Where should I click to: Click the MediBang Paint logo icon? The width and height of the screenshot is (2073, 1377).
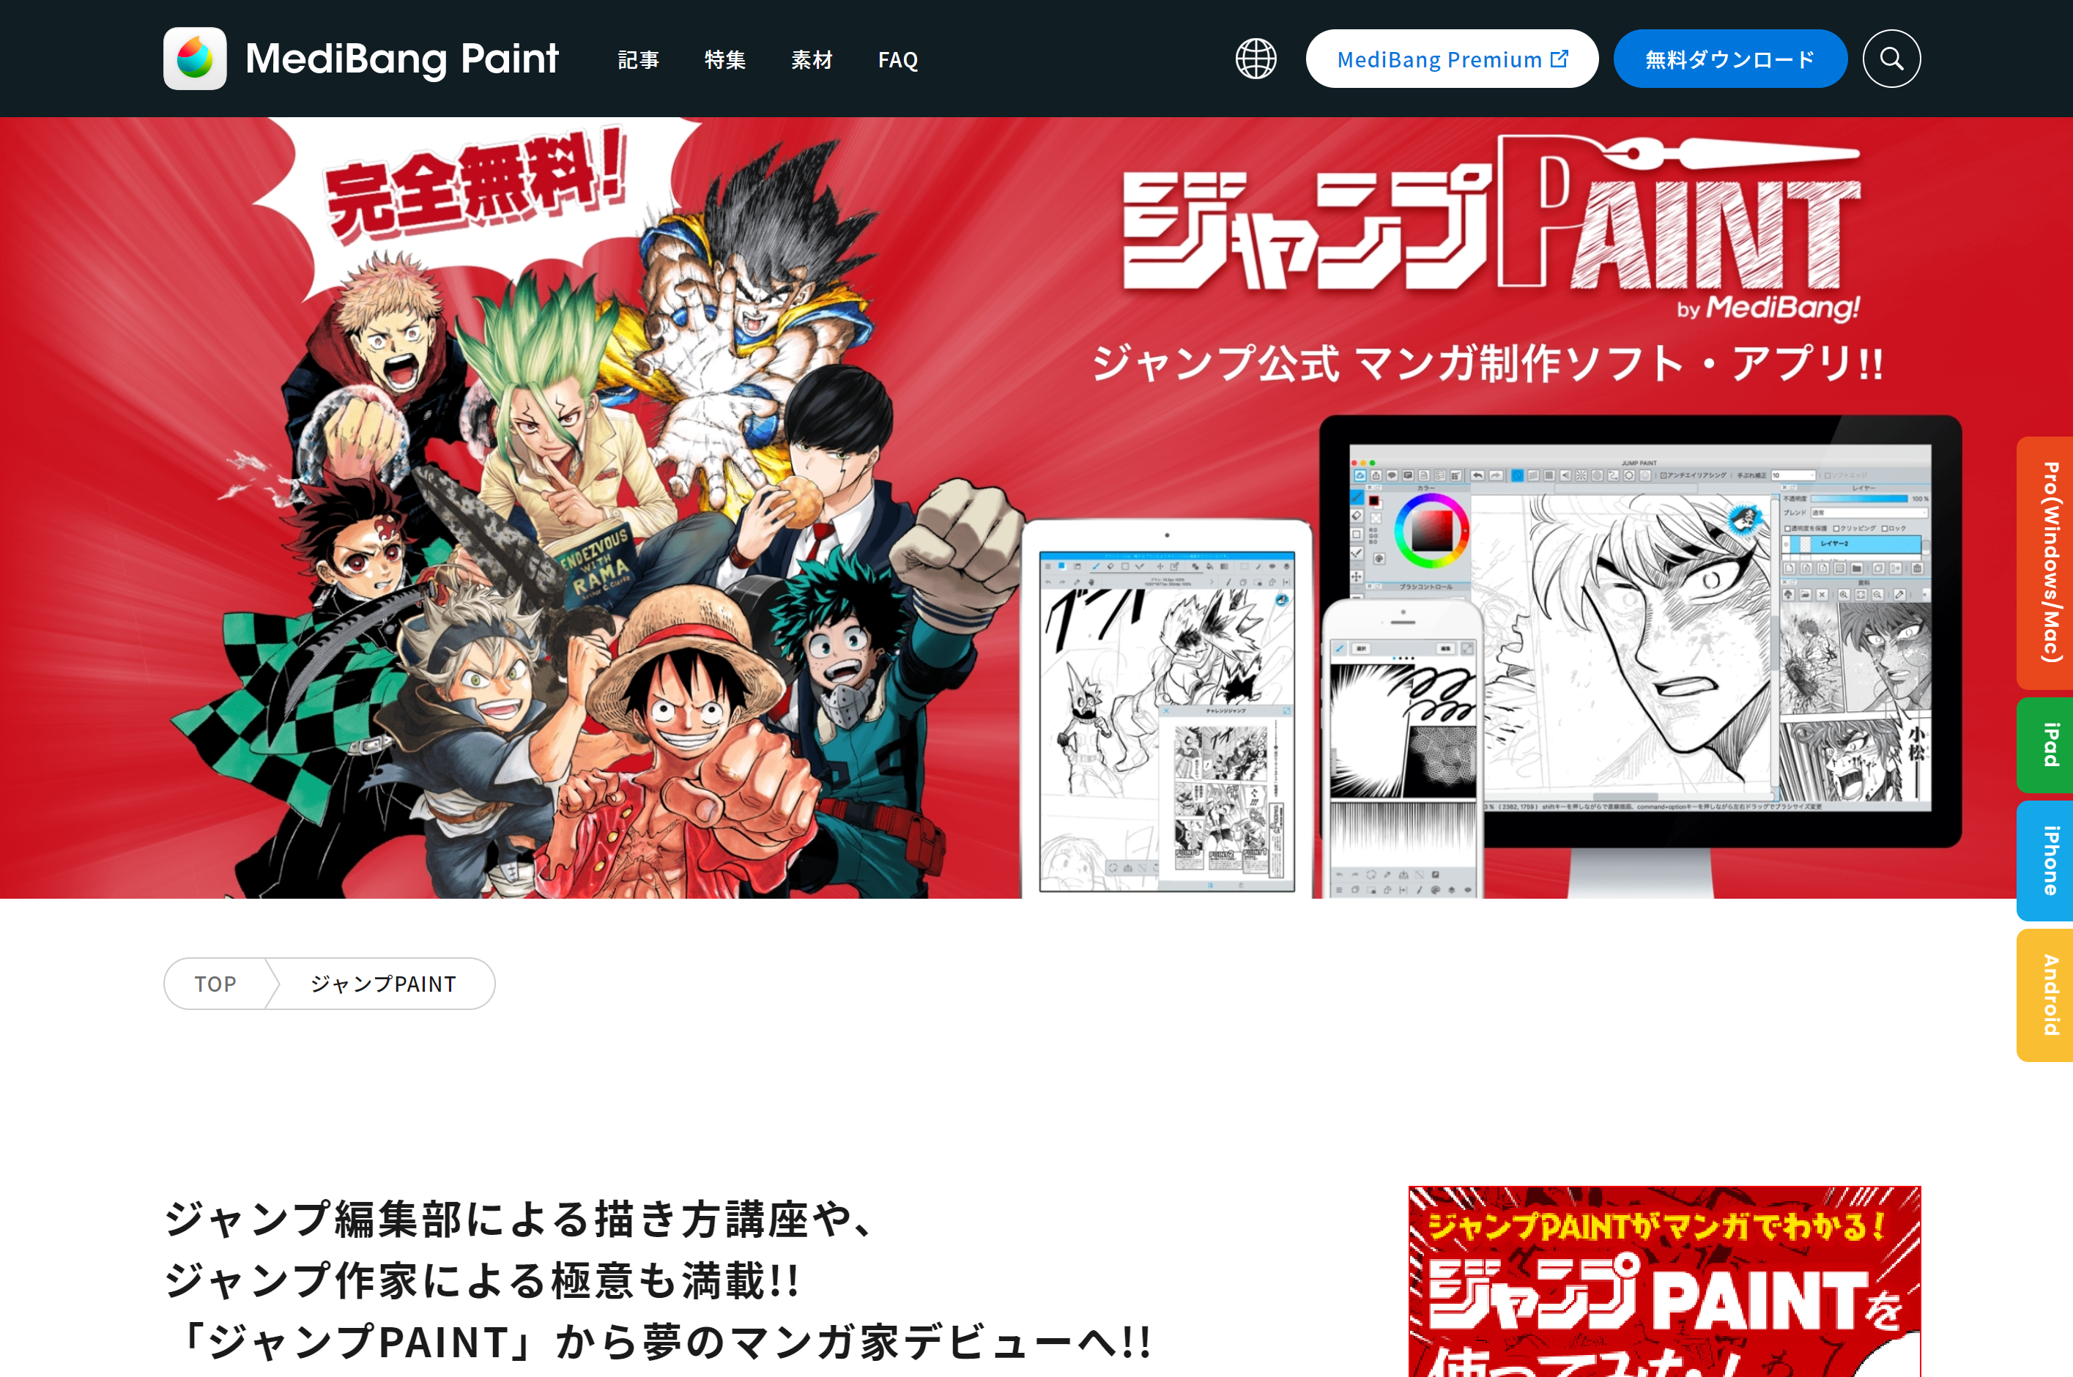tap(195, 59)
